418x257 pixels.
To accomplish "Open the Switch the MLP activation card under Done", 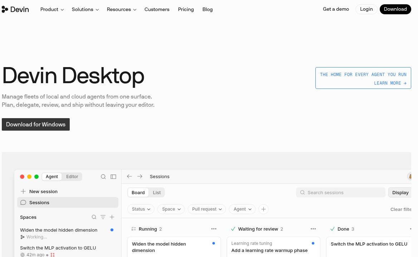I will 369,247.
